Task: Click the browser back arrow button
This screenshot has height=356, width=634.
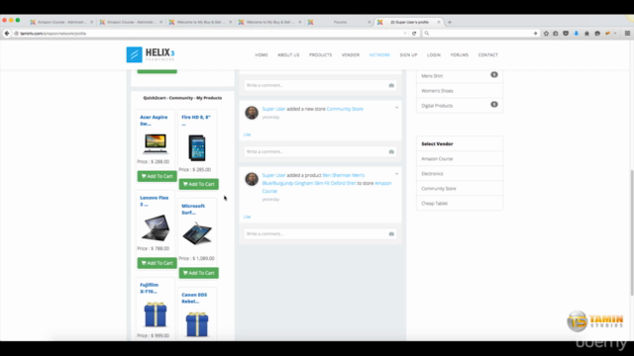Action: pyautogui.click(x=7, y=34)
